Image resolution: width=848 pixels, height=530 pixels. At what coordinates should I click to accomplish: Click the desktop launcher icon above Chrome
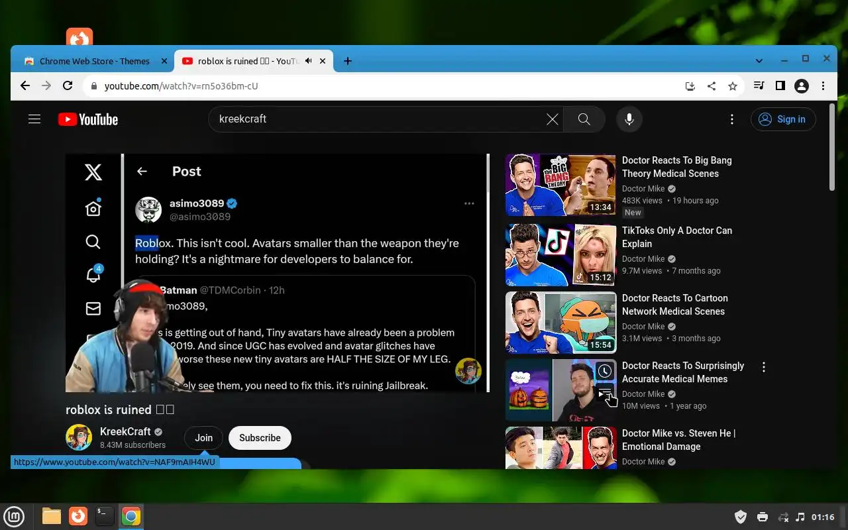pos(79,36)
